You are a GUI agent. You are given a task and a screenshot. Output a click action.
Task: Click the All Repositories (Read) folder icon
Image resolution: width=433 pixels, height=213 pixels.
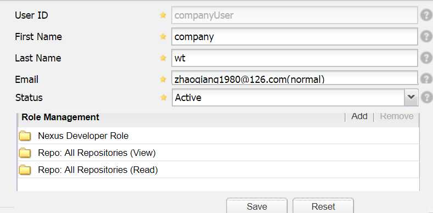25,170
